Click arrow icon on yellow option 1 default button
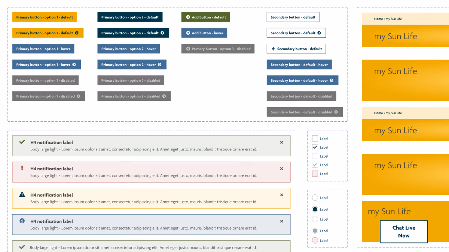This screenshot has width=449, height=252. (77, 33)
